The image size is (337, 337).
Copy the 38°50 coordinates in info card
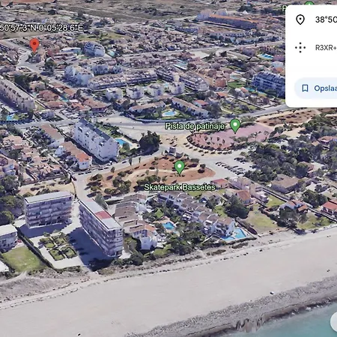(x=326, y=19)
